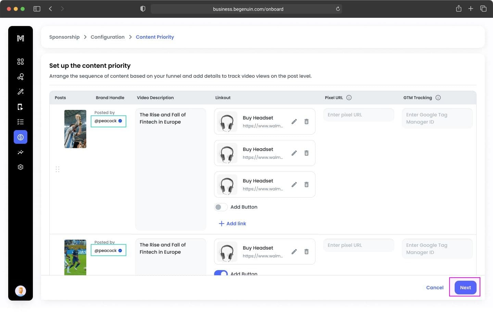Click the Pixel URL info icon

click(x=349, y=98)
